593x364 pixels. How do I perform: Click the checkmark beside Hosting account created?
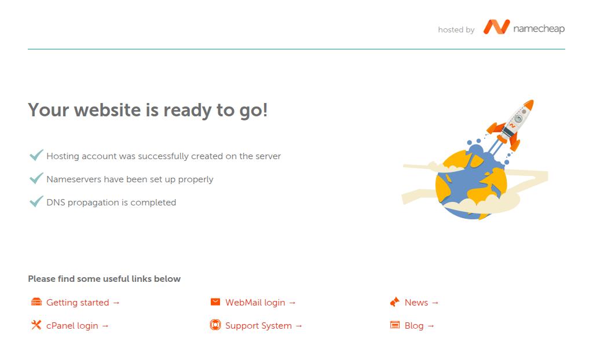36,155
